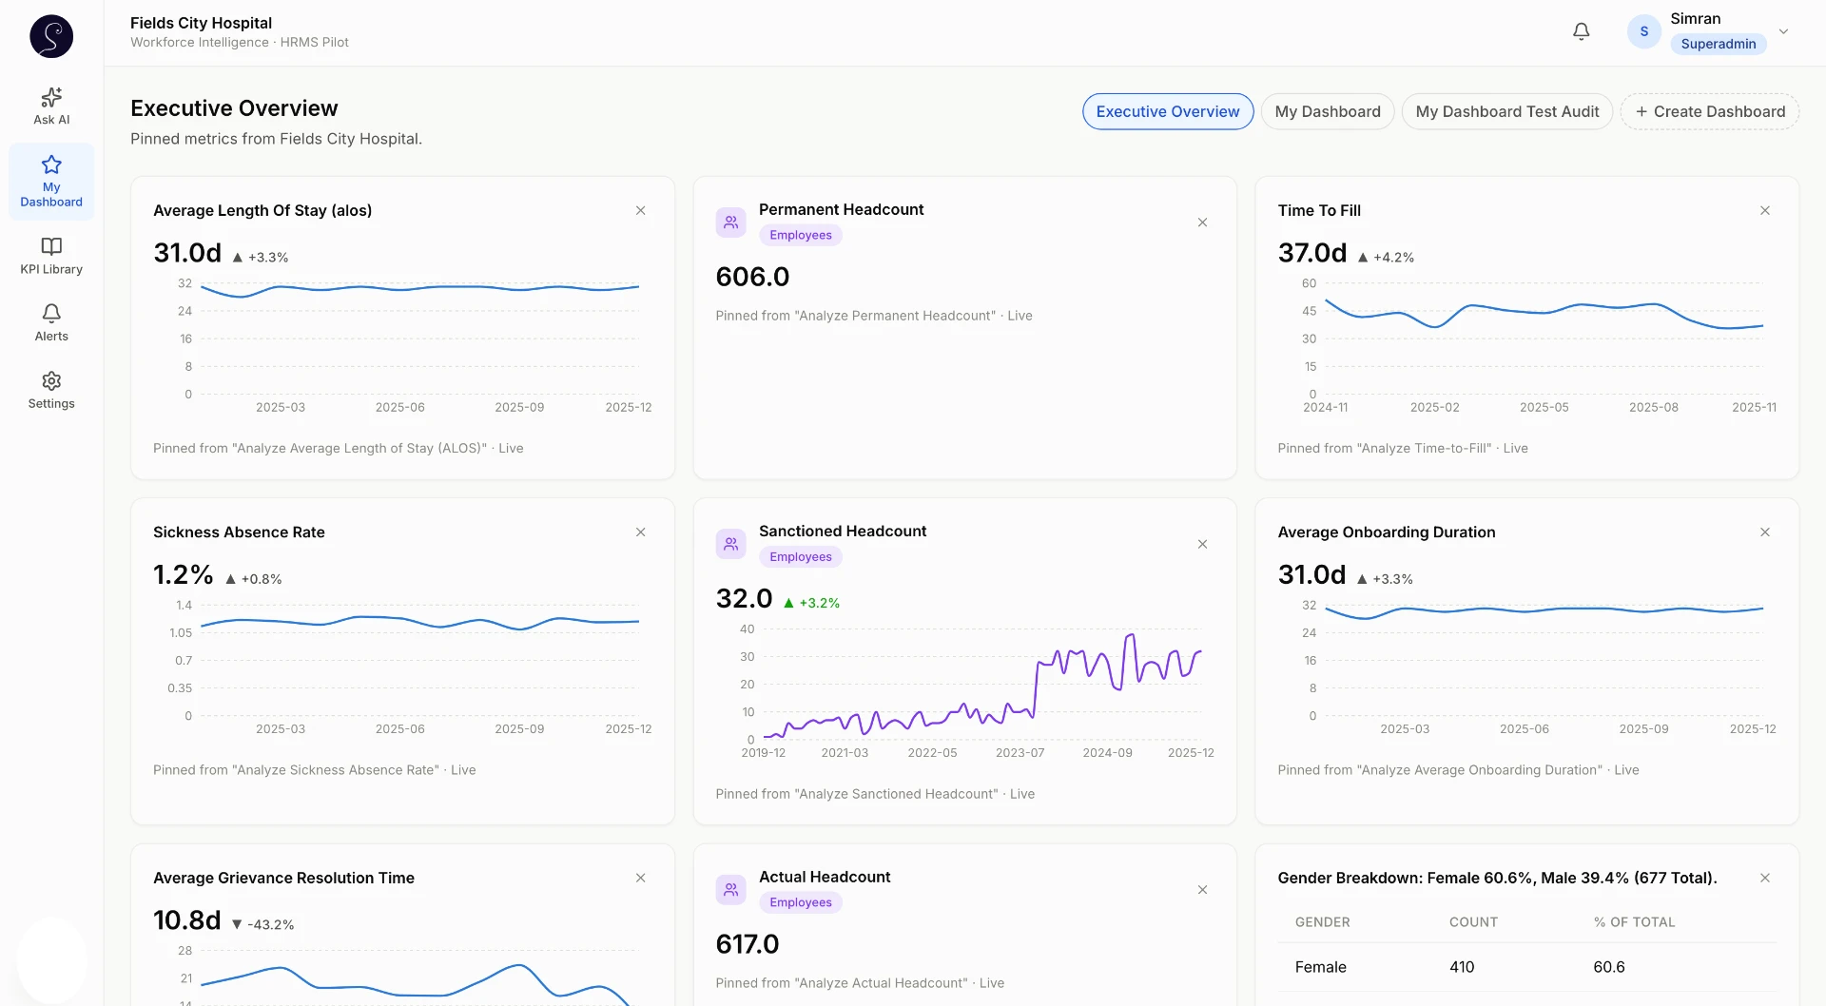This screenshot has width=1826, height=1006.
Task: Click people icon on Permanent Headcount card
Action: pos(730,222)
